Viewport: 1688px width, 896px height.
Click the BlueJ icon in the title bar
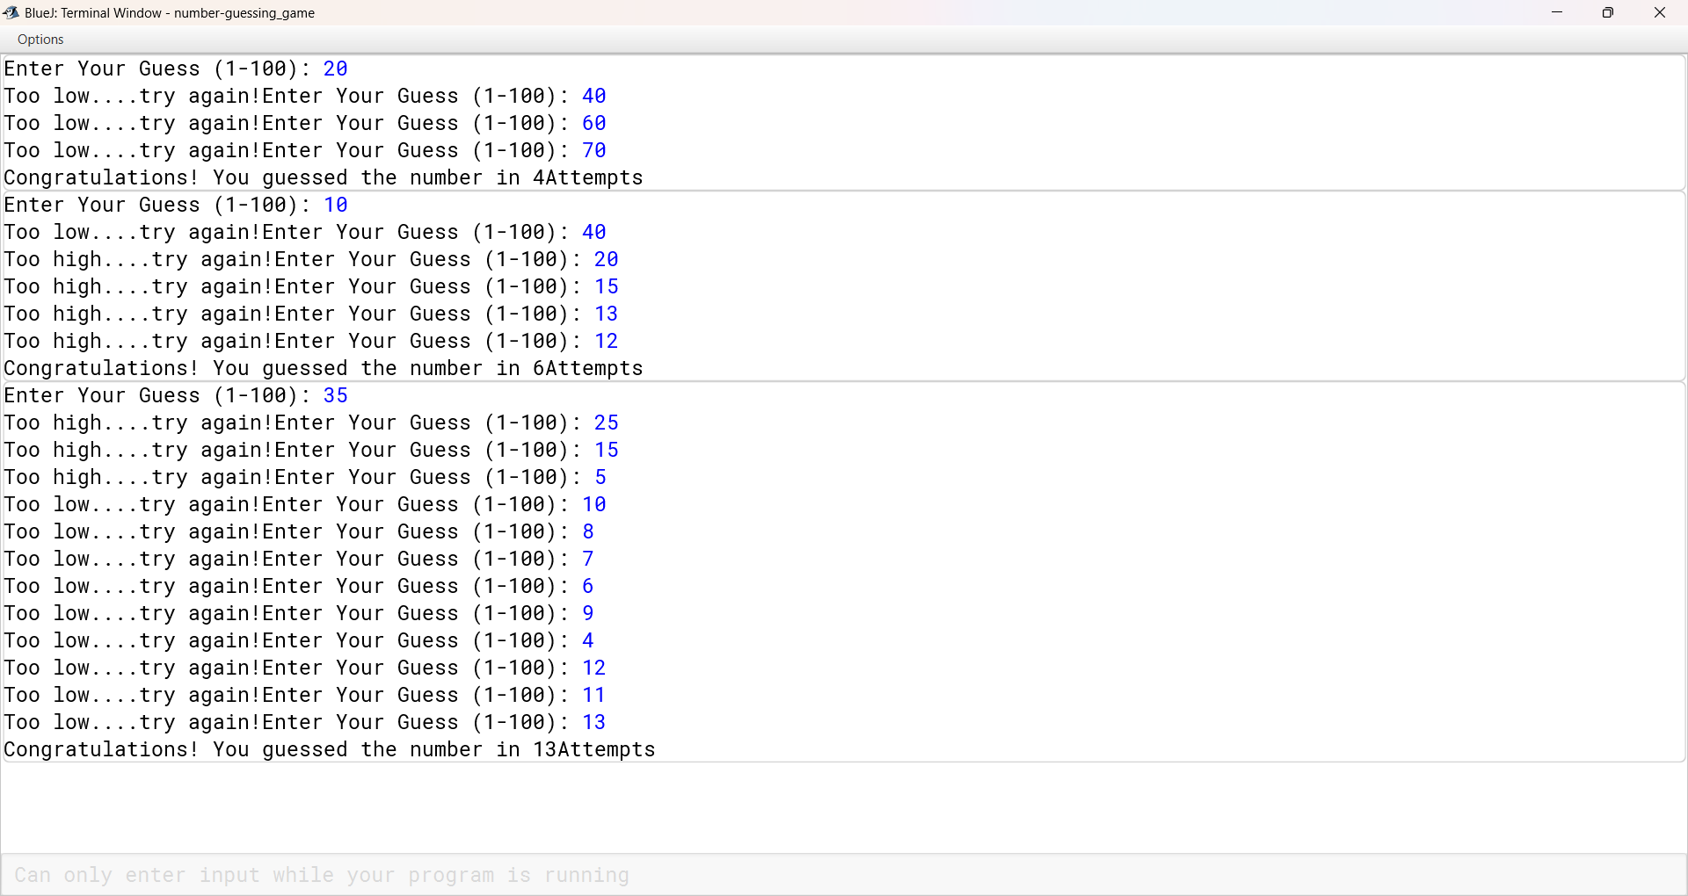point(11,12)
